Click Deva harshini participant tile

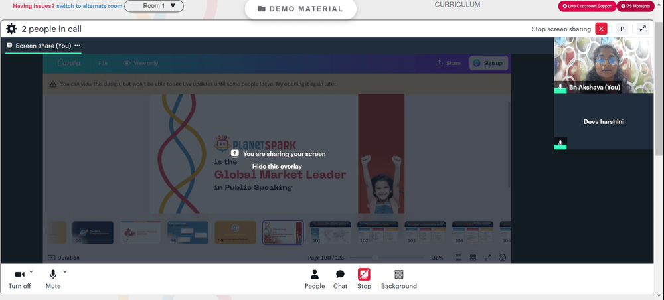click(604, 121)
